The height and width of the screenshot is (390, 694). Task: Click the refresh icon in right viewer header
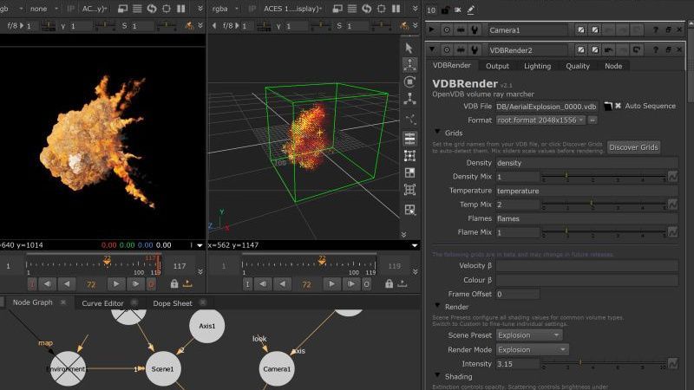366,9
